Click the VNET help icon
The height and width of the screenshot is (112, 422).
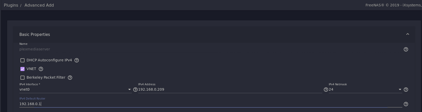(41, 69)
